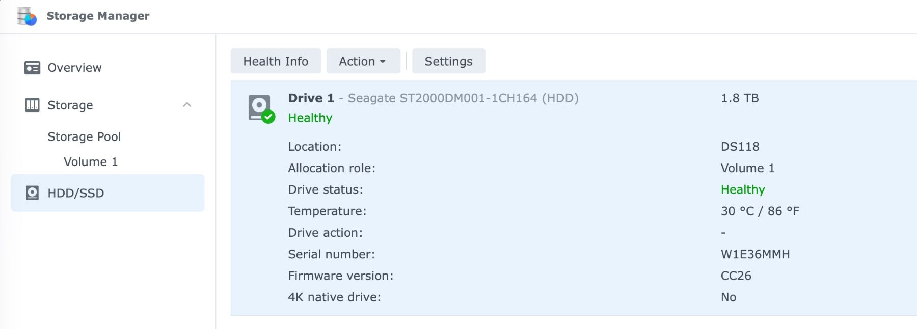Image resolution: width=917 pixels, height=329 pixels.
Task: Click the Temperature: label
Action: coord(327,211)
